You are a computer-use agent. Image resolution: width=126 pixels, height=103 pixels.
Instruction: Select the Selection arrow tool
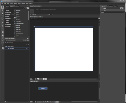pos(3,7)
